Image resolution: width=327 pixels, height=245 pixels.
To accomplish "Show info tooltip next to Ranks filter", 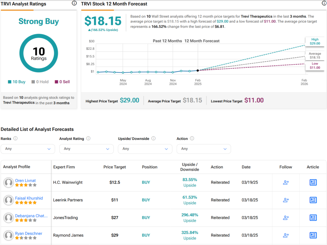I will [15, 139].
